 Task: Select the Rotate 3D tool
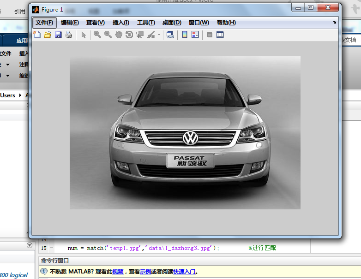tap(129, 35)
